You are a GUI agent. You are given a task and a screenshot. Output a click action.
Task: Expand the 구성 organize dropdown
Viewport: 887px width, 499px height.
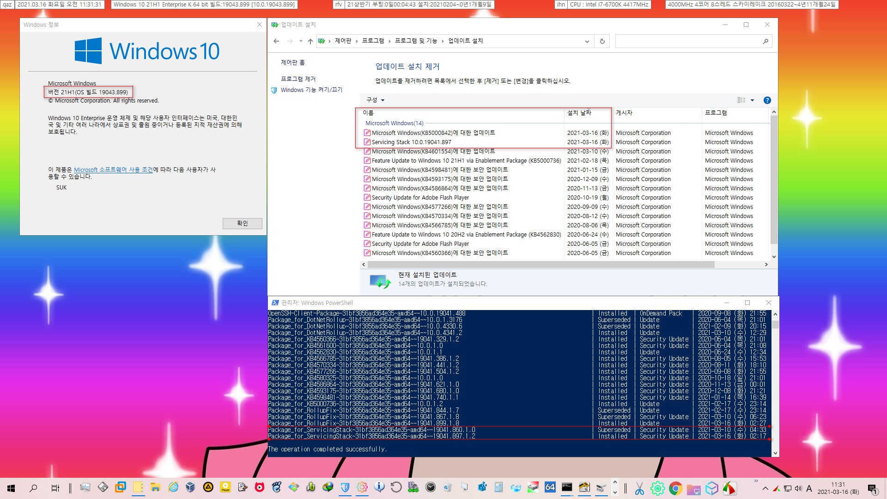pos(375,100)
